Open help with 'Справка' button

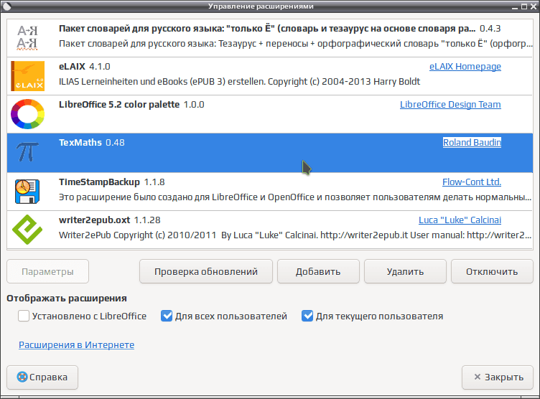pyautogui.click(x=42, y=377)
